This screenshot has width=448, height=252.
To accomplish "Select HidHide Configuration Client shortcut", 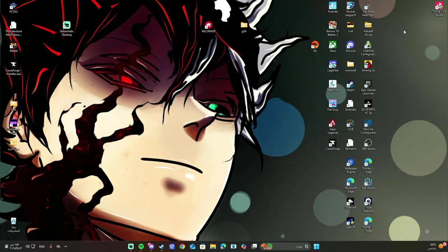I will click(x=368, y=49).
